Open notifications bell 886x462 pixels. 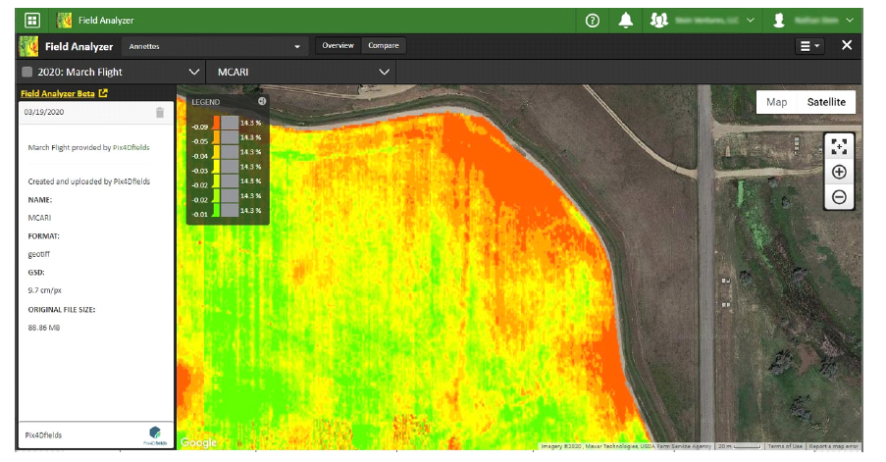(625, 20)
